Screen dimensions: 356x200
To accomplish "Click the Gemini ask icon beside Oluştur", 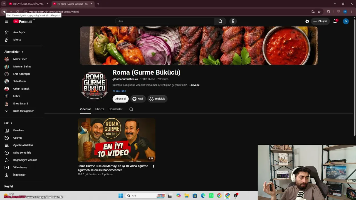I will (307, 21).
